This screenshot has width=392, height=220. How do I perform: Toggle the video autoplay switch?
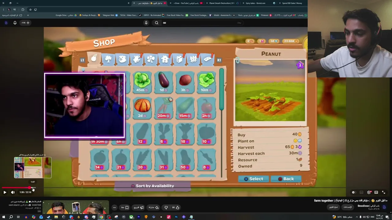[x=353, y=192]
